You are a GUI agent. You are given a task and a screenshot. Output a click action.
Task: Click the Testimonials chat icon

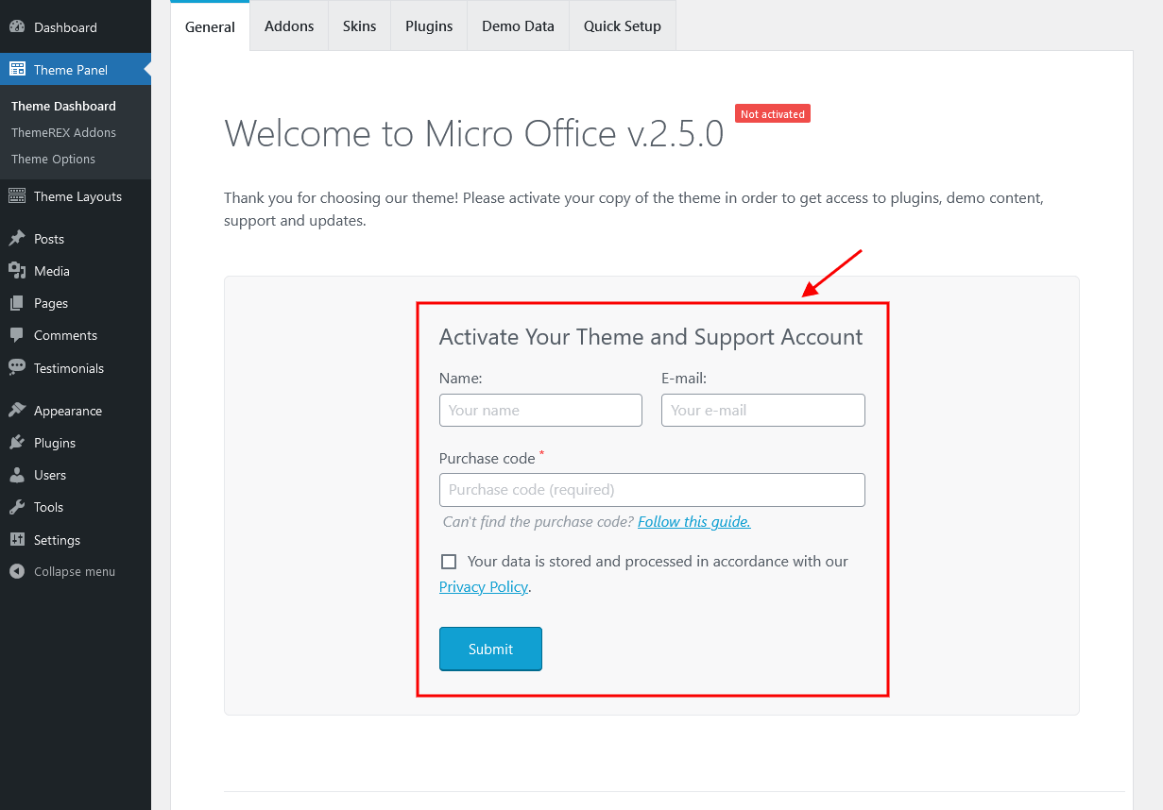(17, 368)
